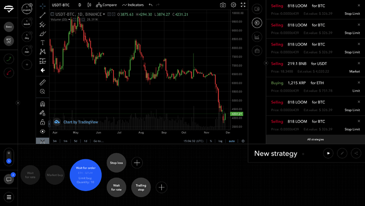Select the 1 day timeframe circle

(27, 37)
